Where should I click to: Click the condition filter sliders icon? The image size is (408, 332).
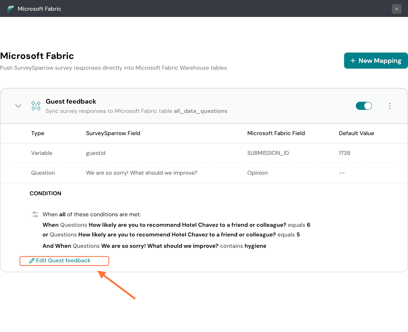click(35, 214)
